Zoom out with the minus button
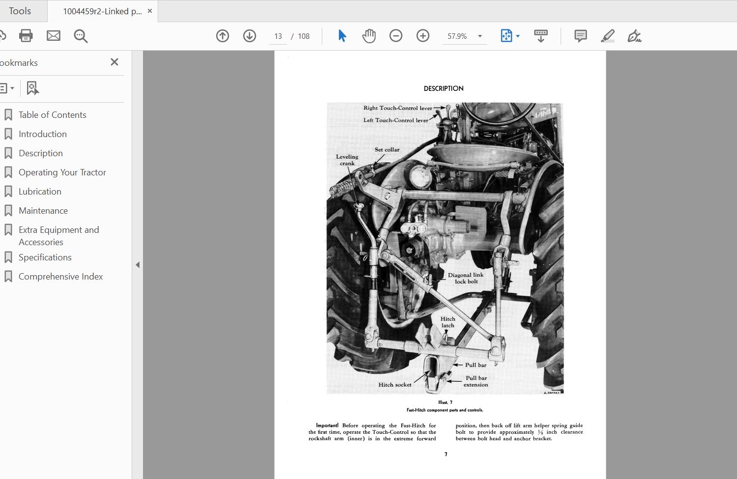Image resolution: width=737 pixels, height=479 pixels. 396,36
